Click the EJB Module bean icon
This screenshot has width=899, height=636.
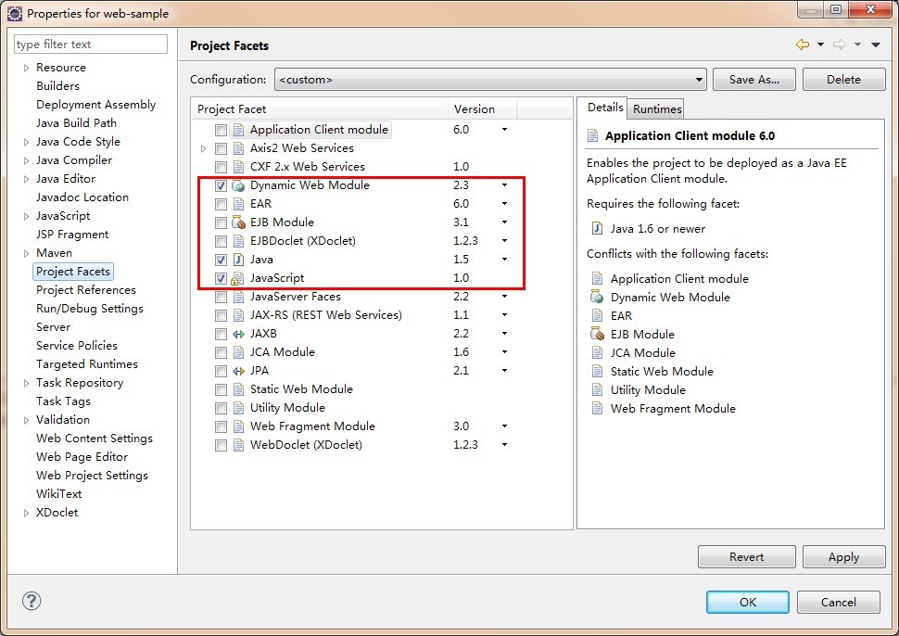coord(238,223)
